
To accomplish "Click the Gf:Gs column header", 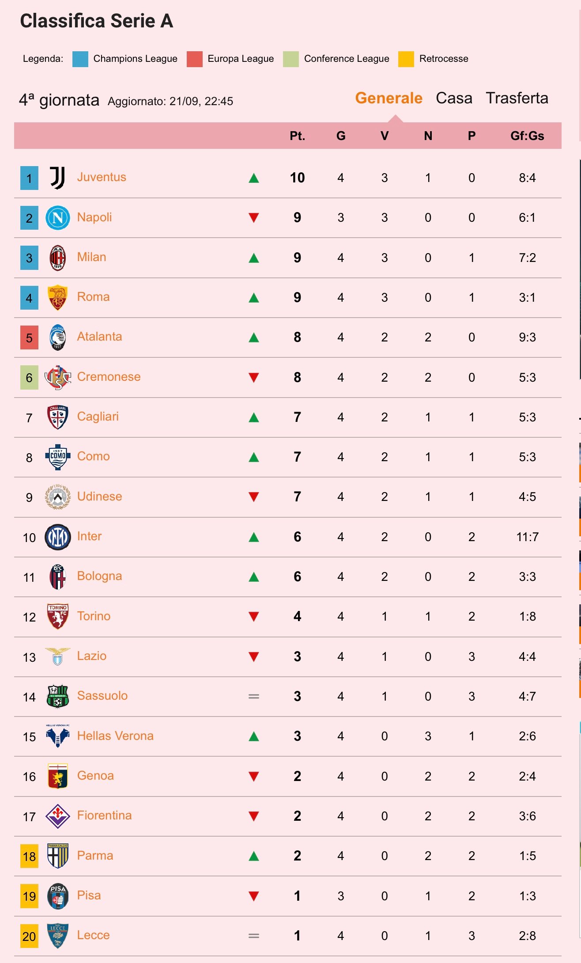I will point(527,136).
